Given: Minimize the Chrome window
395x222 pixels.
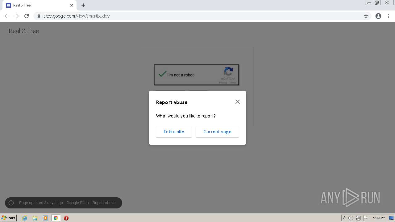Looking at the screenshot, I should 369,3.
